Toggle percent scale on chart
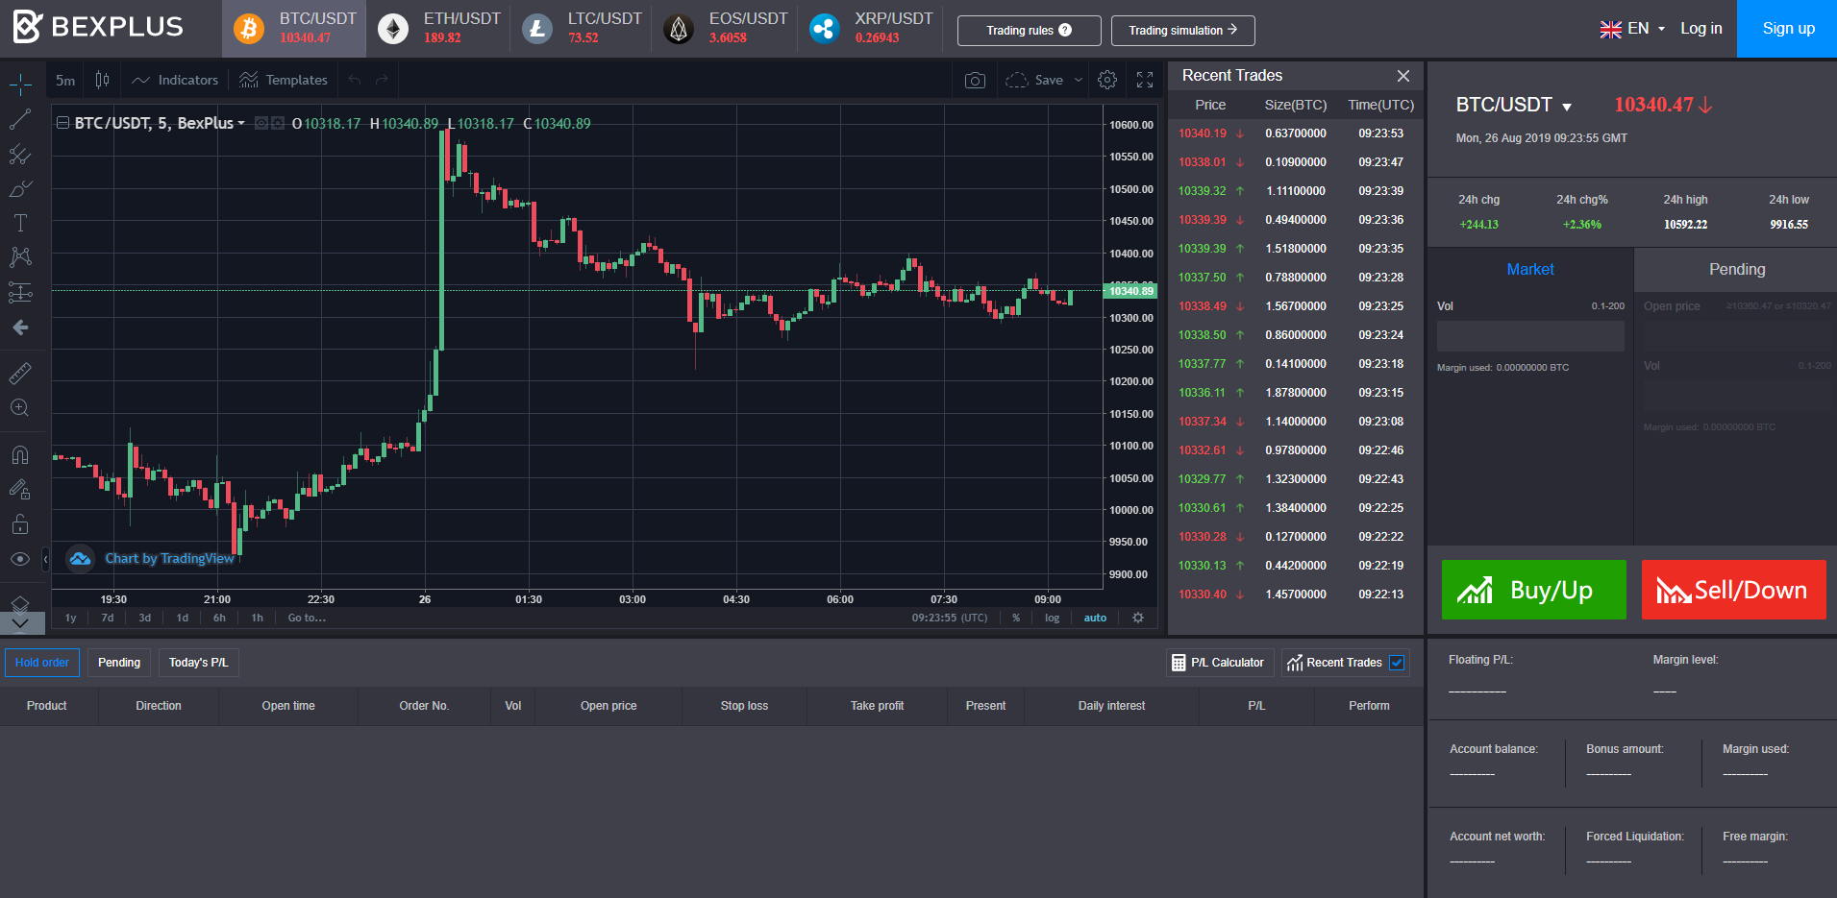The image size is (1837, 898). tap(1016, 618)
